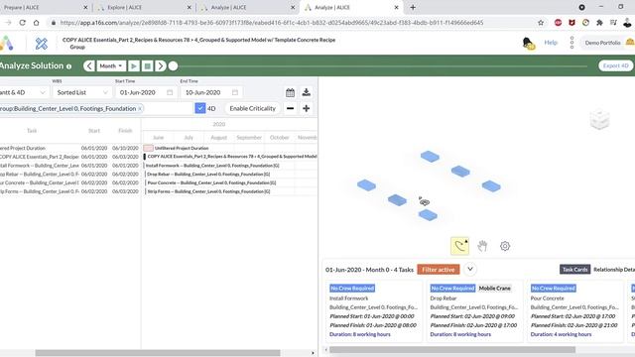Bookmark this page with the star
The height and width of the screenshot is (357, 635).
[x=541, y=23]
